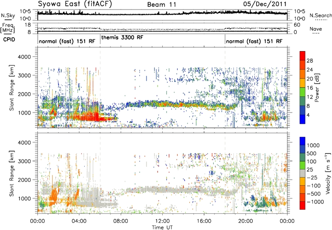
Task: Click the "-500" label on the Velocity colorbar
Action: (x=314, y=193)
